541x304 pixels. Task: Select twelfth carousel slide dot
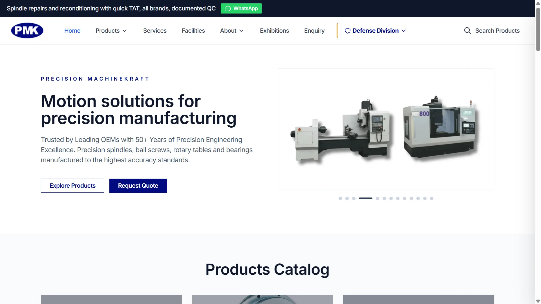(x=425, y=198)
